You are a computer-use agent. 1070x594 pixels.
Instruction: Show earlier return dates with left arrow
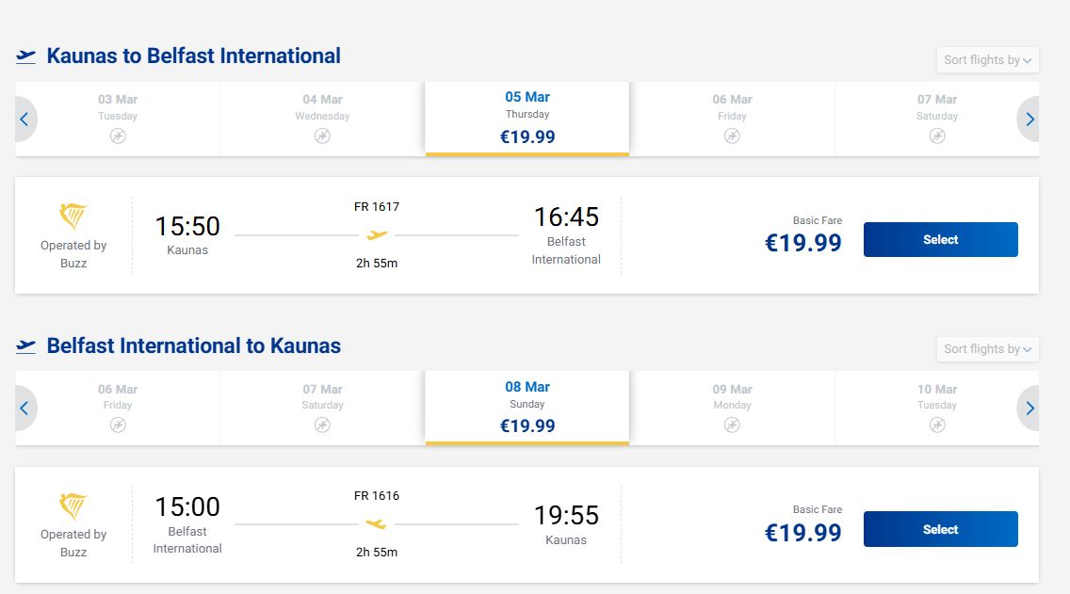tap(24, 409)
